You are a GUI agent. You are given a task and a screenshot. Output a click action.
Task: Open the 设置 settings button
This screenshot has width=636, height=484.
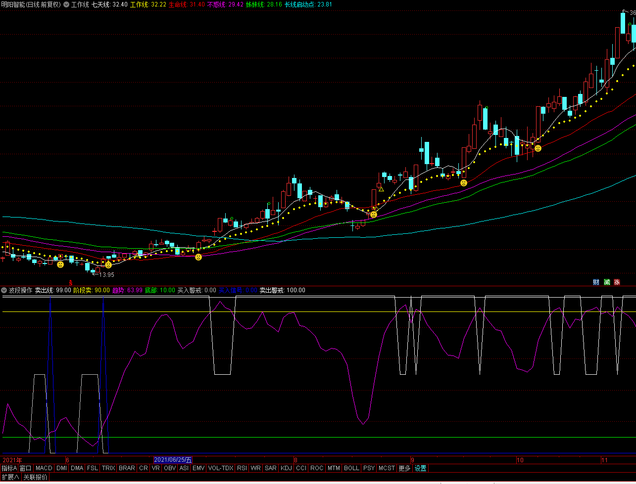[x=420, y=468]
